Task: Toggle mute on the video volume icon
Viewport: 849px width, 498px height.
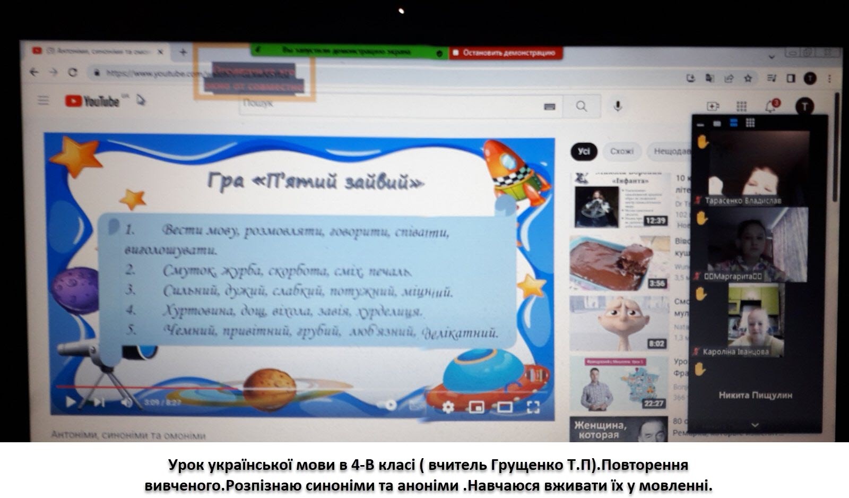Action: click(x=126, y=402)
